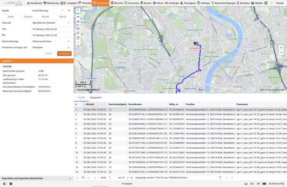287x187 pixels.
Task: Open the top bar three-dot menu
Action: (x=272, y=3)
